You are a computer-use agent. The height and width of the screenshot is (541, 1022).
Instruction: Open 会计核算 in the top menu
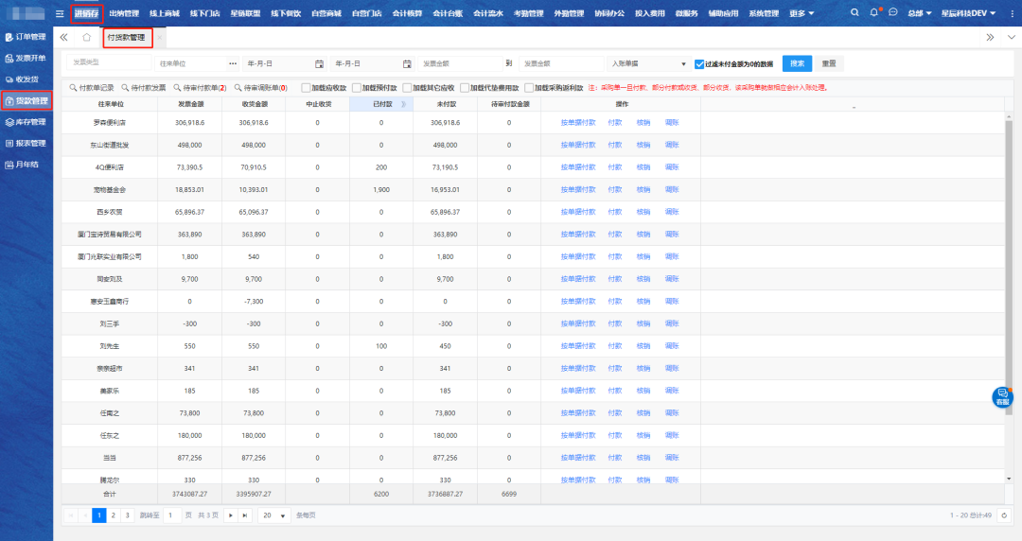click(x=406, y=13)
